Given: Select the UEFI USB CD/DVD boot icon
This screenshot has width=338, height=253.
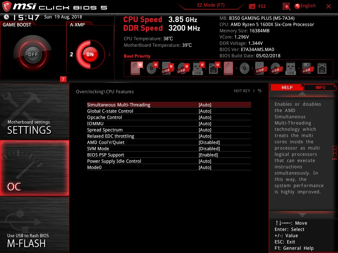Looking at the screenshot, I should (x=183, y=69).
